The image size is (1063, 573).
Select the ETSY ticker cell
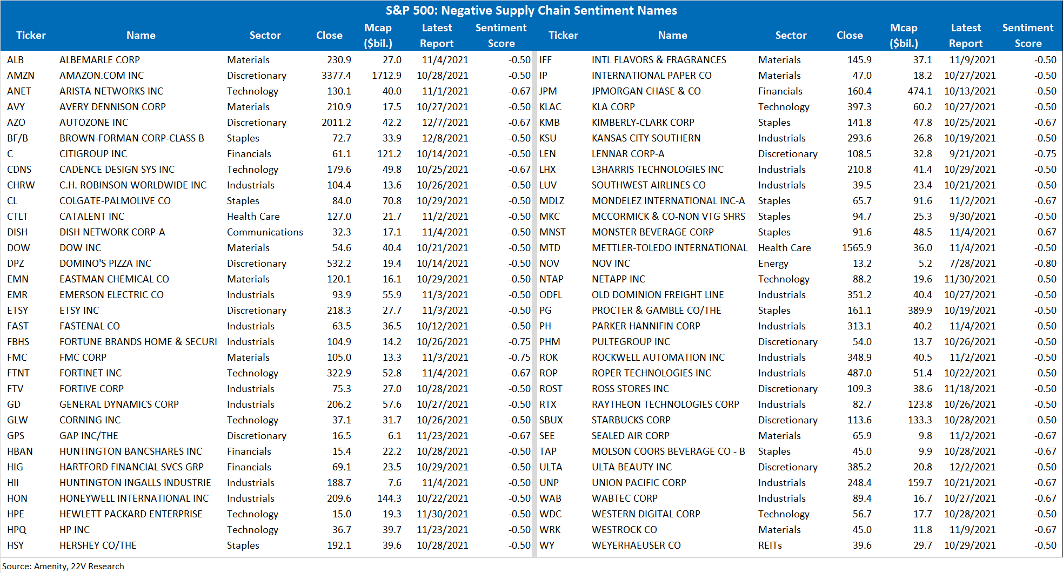[17, 311]
